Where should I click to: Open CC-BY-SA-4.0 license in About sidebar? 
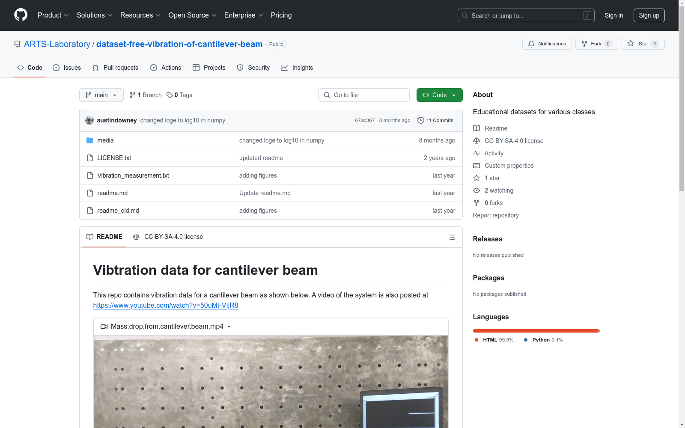[508, 141]
